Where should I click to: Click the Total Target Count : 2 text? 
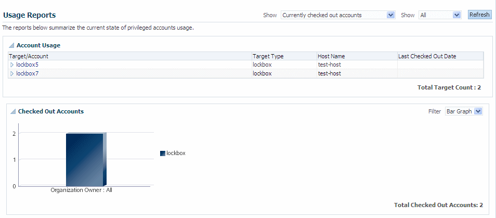(449, 87)
